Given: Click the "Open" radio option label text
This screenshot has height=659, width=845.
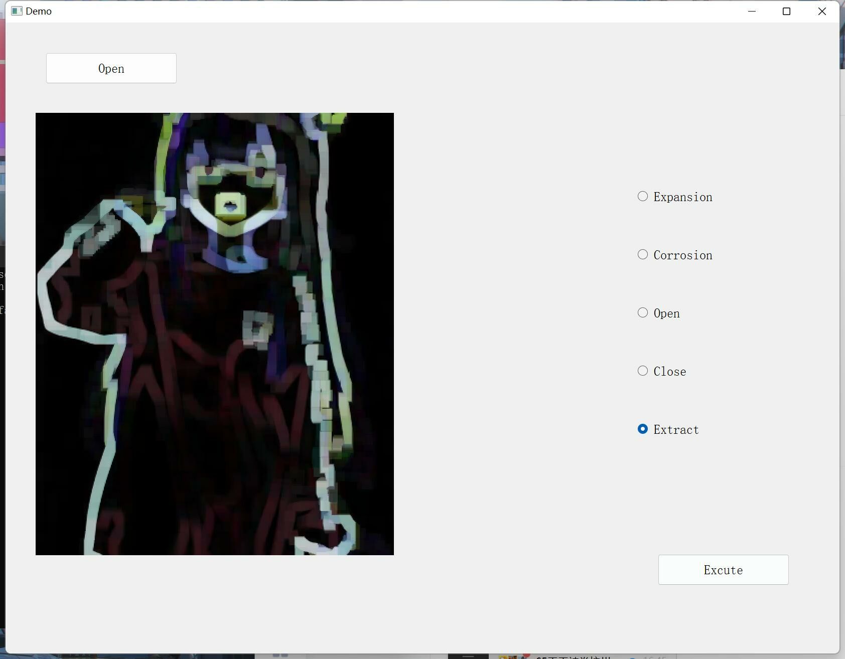Looking at the screenshot, I should point(666,313).
